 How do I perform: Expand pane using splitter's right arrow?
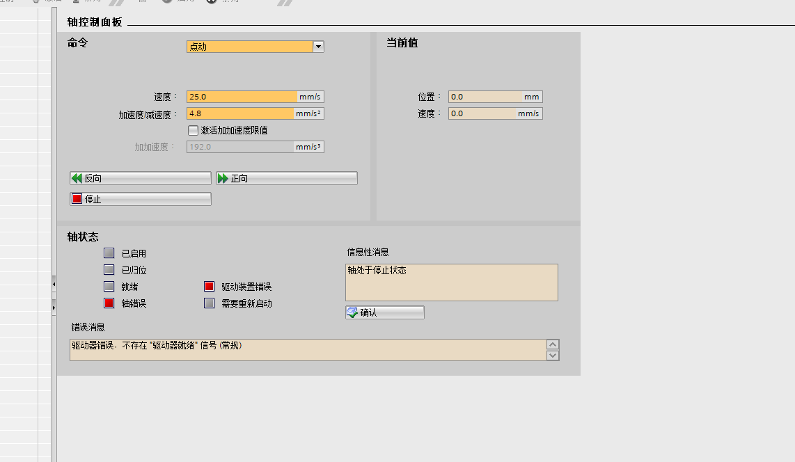(x=54, y=306)
